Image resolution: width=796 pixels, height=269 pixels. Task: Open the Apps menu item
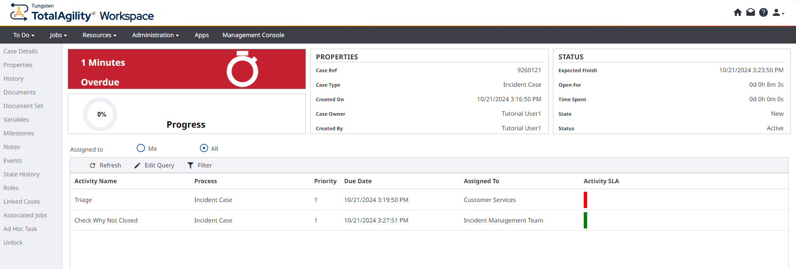pos(202,35)
